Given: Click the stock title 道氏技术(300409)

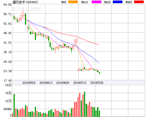Looking at the screenshot, I should click(25, 2).
